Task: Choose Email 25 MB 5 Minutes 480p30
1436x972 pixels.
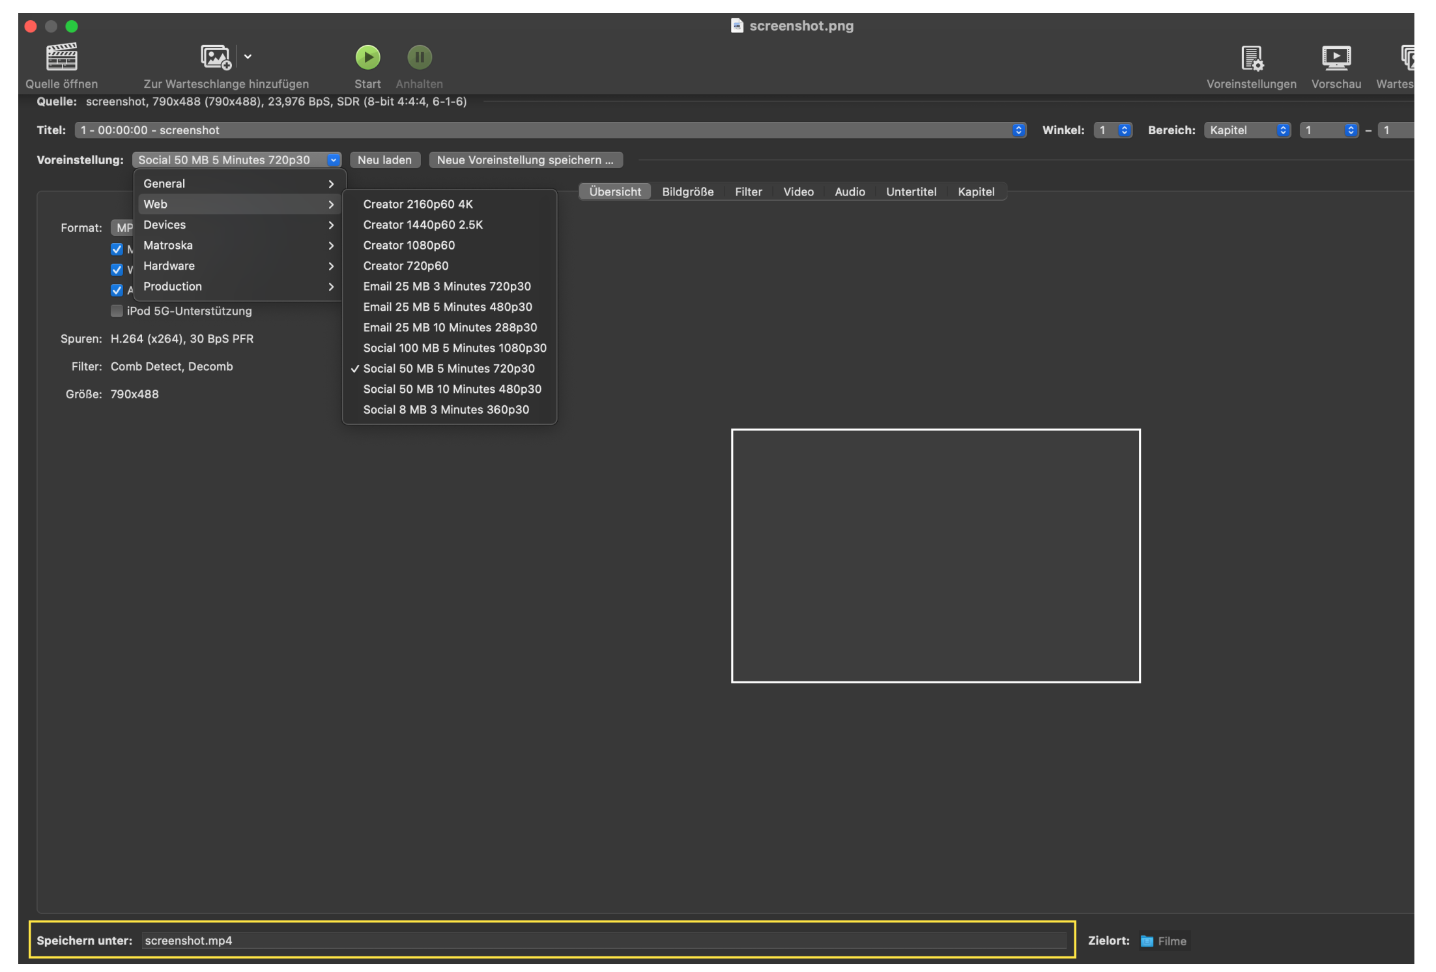Action: pyautogui.click(x=450, y=307)
